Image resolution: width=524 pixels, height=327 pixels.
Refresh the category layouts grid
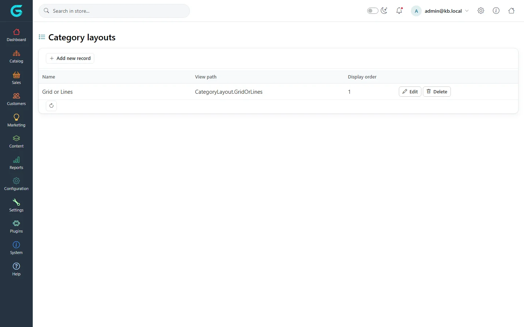click(51, 106)
